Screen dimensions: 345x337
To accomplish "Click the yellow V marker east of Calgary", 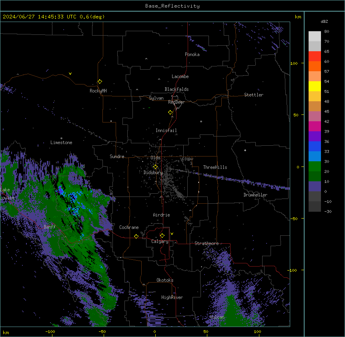I will tap(172, 234).
